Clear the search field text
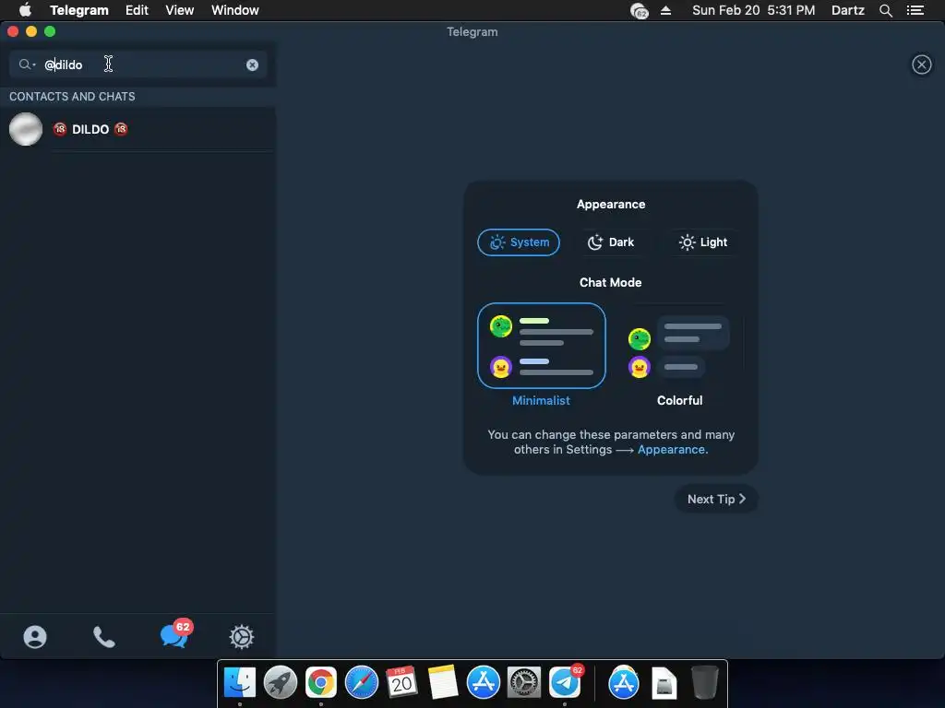945x708 pixels. click(253, 65)
